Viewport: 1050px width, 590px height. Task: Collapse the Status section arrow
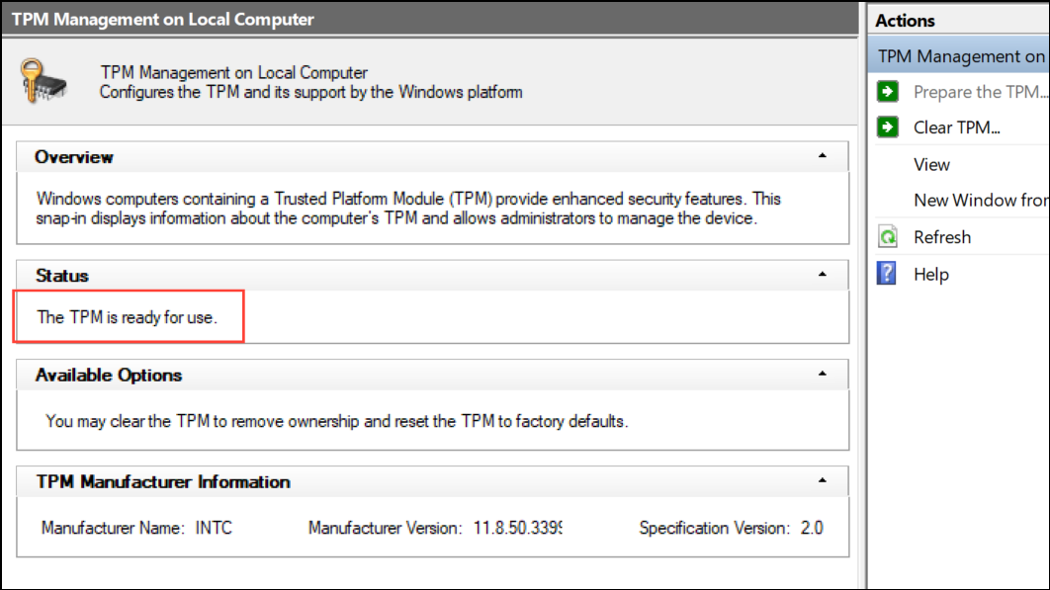[x=822, y=276]
